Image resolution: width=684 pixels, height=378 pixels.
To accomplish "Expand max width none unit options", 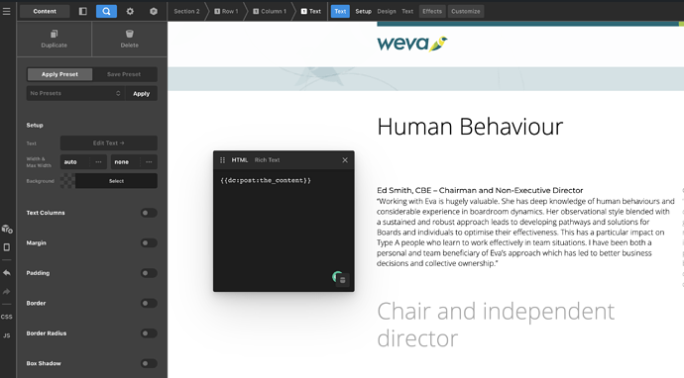I will pos(149,162).
